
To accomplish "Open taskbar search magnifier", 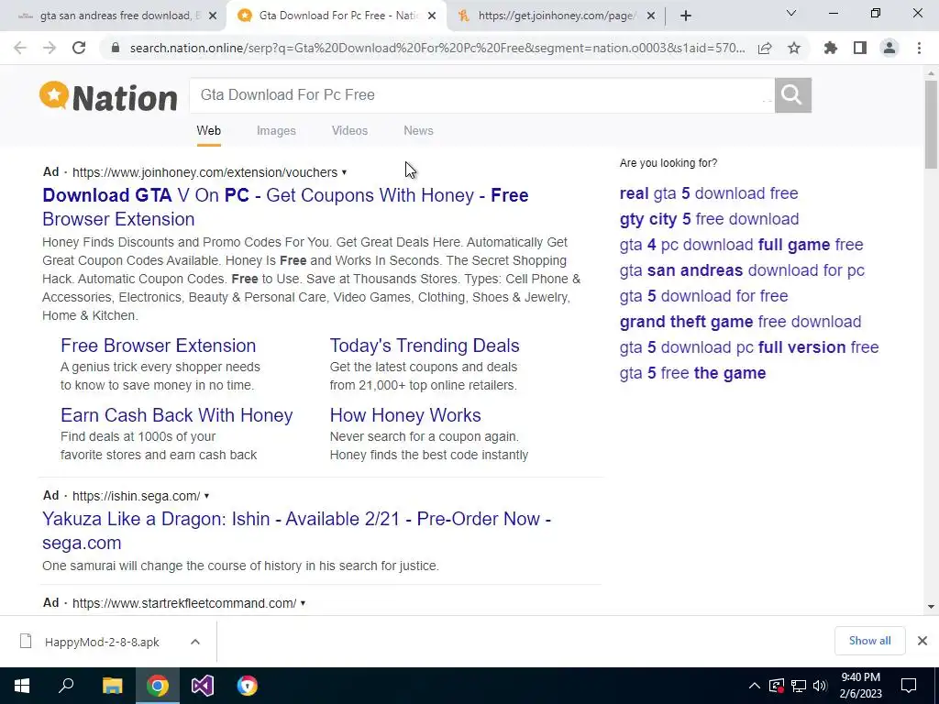I will (x=66, y=686).
